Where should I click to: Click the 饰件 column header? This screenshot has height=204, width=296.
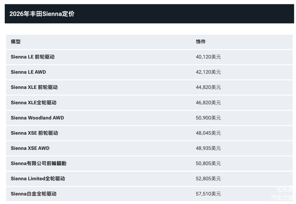(201, 42)
